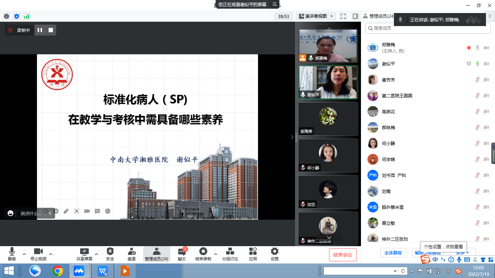495x278 pixels.
Task: Open 演讲者视图 view dropdown
Action: 316,16
